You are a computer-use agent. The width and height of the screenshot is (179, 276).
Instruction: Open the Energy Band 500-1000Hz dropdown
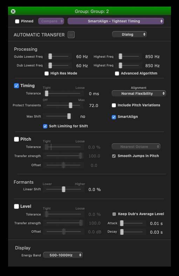point(63,255)
